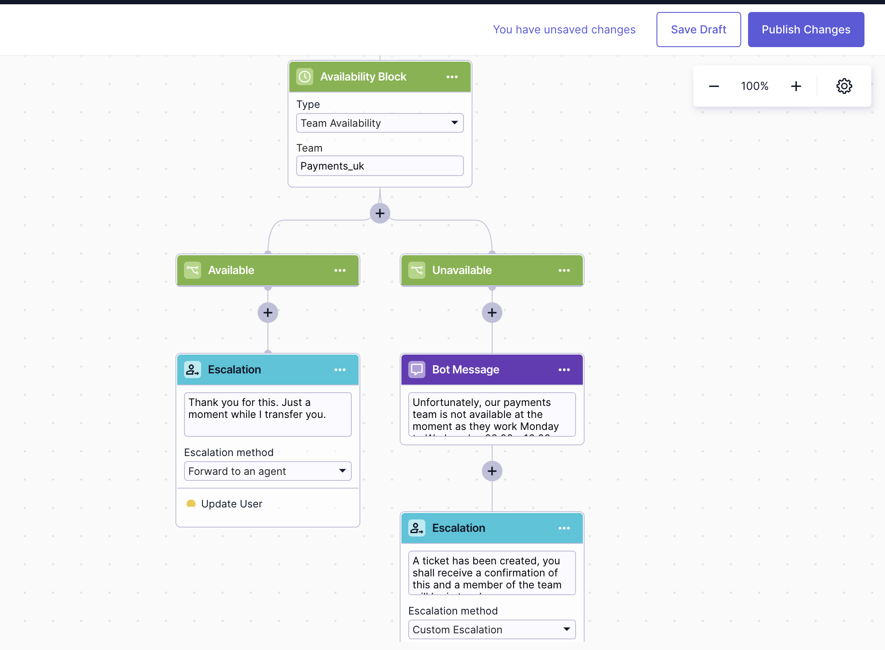Click the Availability Block clock icon

(x=304, y=76)
